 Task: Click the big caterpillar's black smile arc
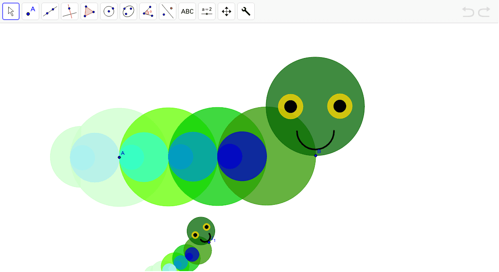[315, 140]
